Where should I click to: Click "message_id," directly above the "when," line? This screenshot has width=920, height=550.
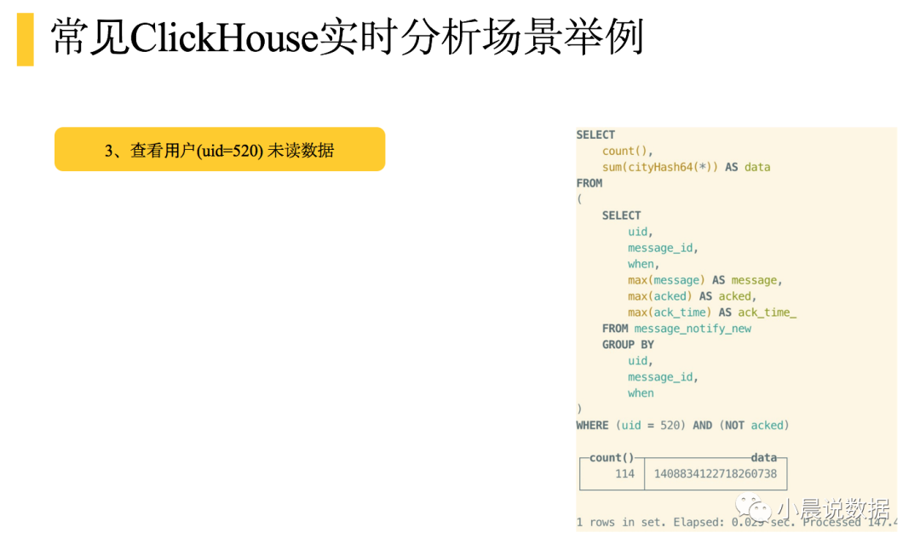(663, 248)
